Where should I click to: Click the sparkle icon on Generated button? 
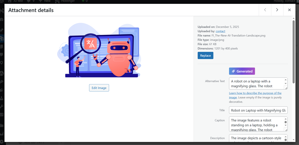tap(233, 71)
